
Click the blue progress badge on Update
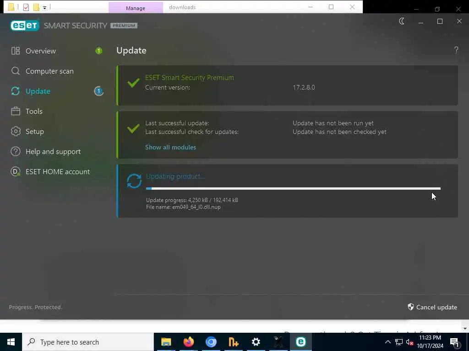click(x=99, y=91)
